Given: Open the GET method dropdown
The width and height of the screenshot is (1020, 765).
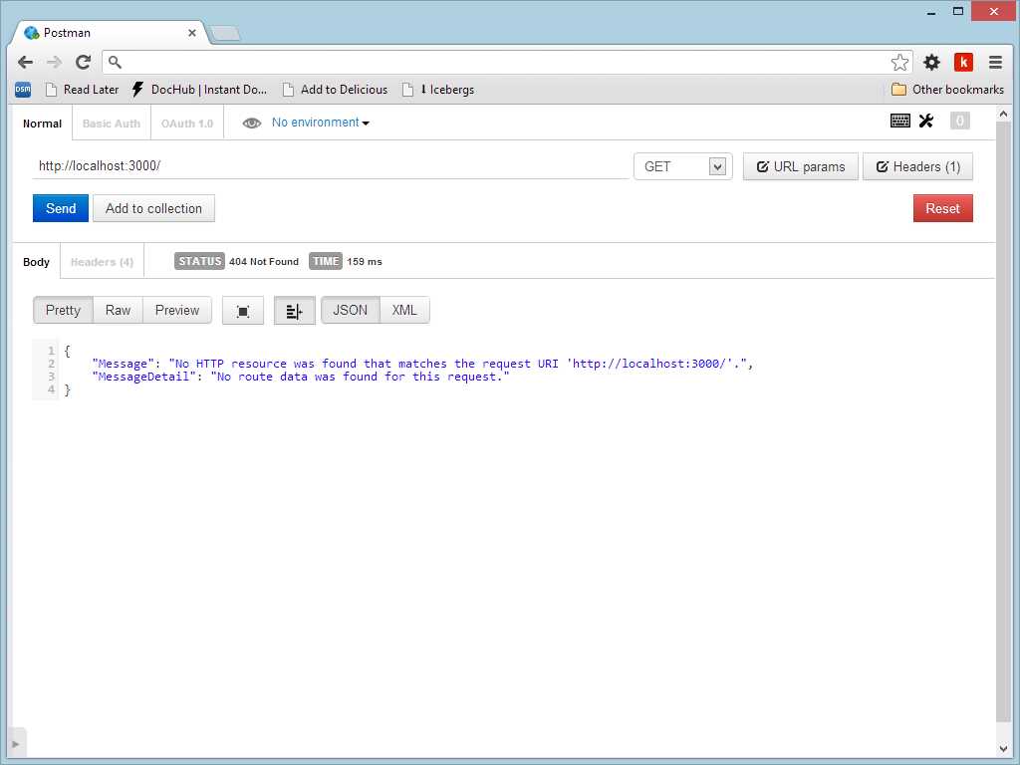Looking at the screenshot, I should point(683,166).
